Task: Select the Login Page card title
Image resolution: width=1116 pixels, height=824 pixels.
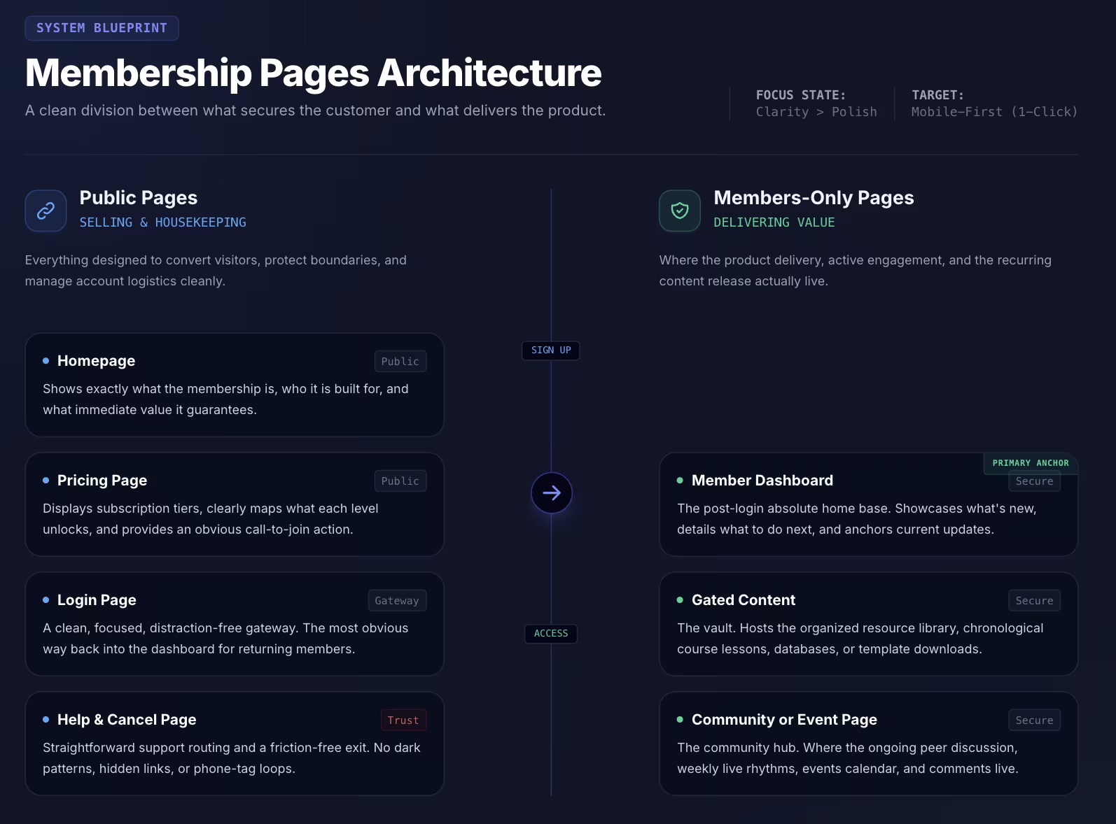Action: 97,600
